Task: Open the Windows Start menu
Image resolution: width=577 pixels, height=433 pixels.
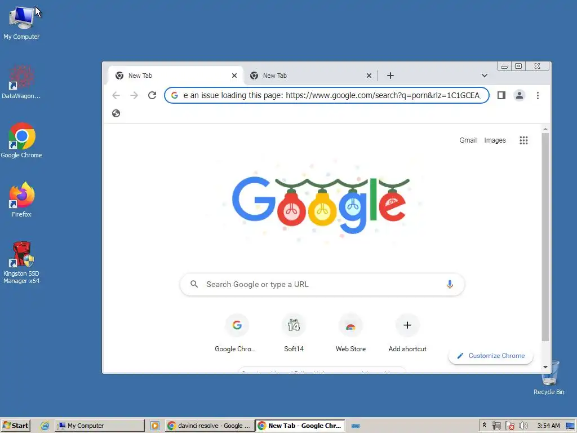Action: tap(15, 426)
